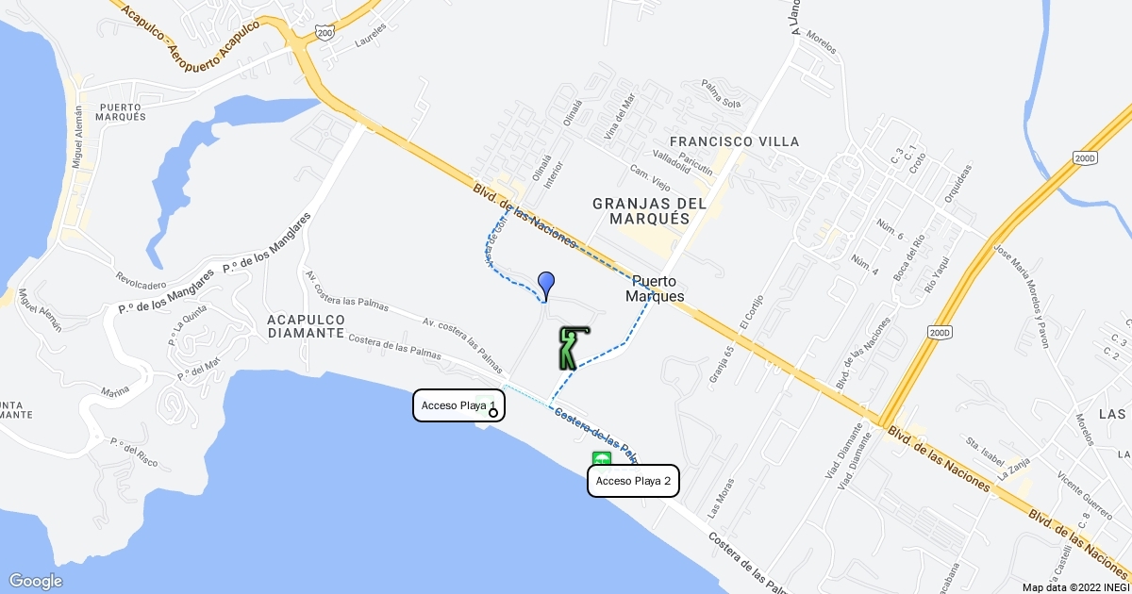Click the 200D shield near the river
This screenshot has height=594, width=1132.
(1085, 158)
